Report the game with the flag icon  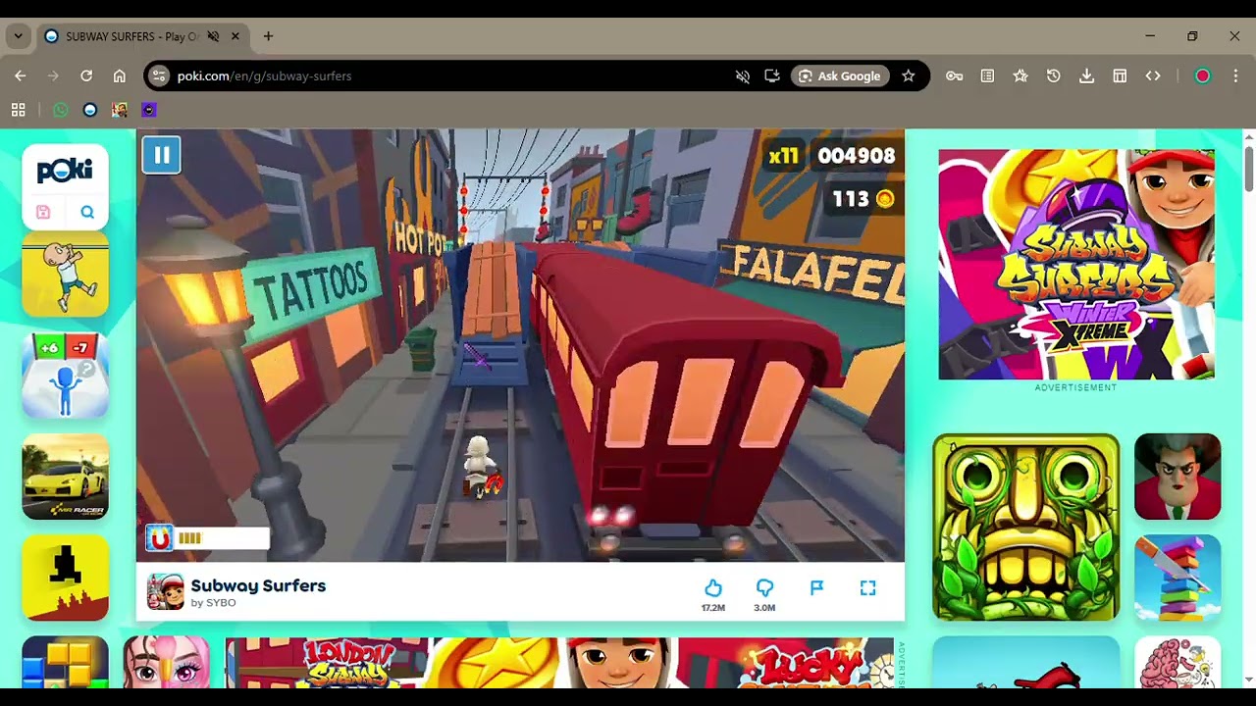coord(816,587)
